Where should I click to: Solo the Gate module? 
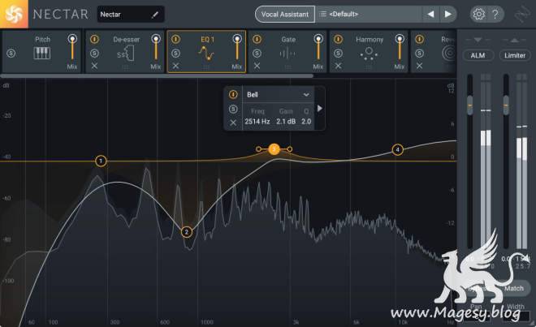coord(257,54)
